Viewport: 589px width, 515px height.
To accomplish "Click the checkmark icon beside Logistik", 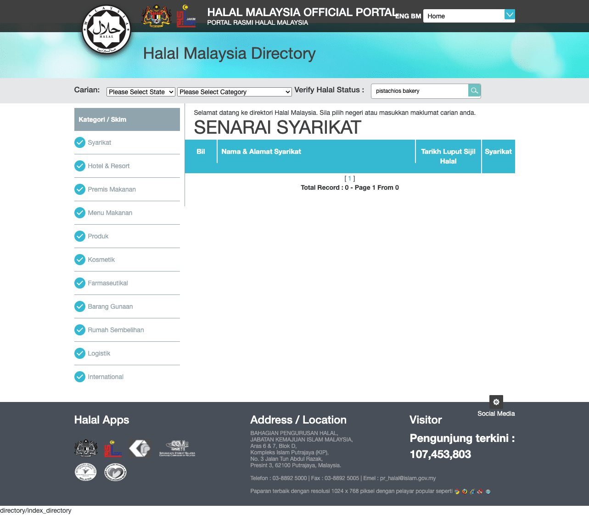I will coord(80,353).
